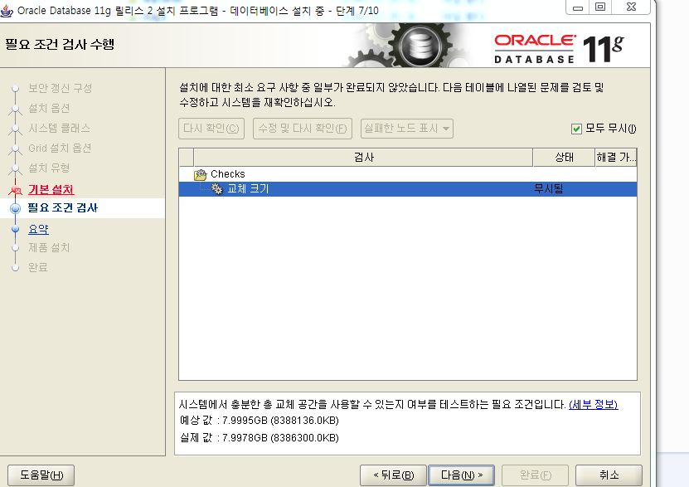The height and width of the screenshot is (487, 689).
Task: Click the gear icon beside 교체 크기
Action: (216, 189)
